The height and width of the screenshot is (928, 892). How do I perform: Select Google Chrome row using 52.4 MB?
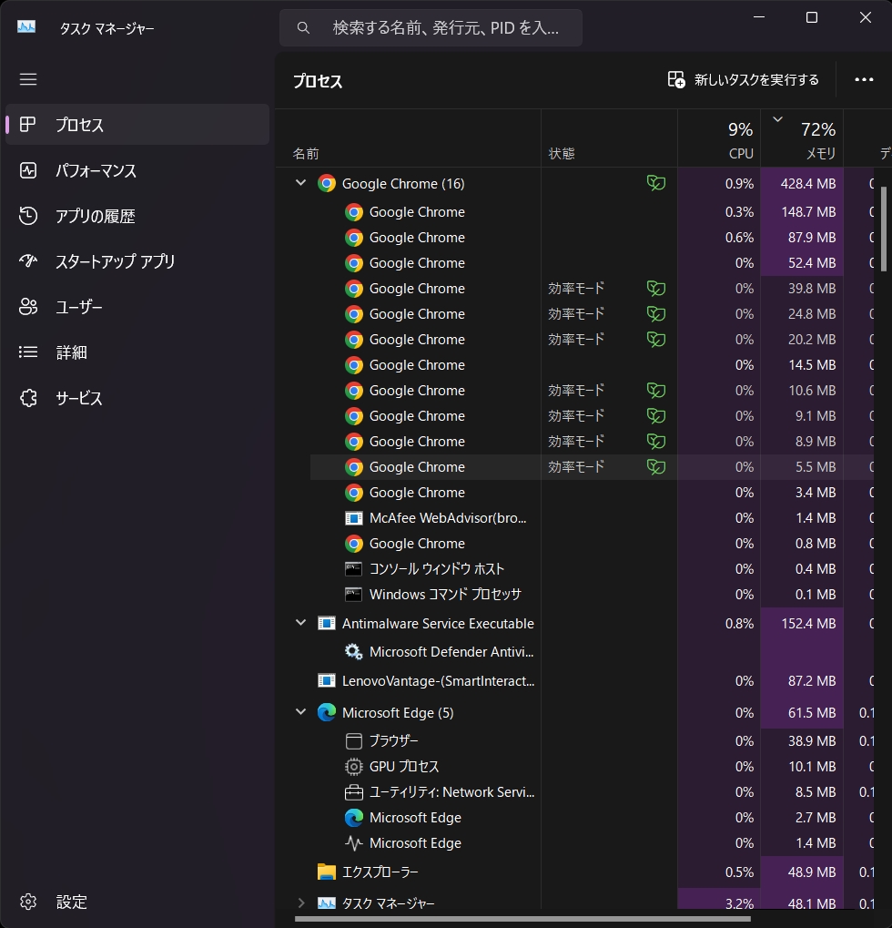(x=592, y=263)
